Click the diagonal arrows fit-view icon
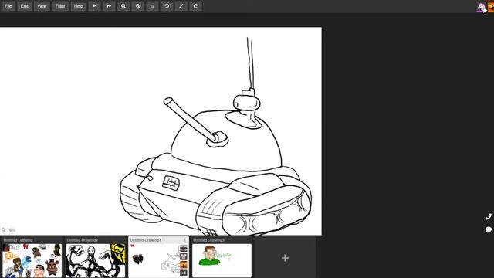Screen dimensions: 494x278 181,6
